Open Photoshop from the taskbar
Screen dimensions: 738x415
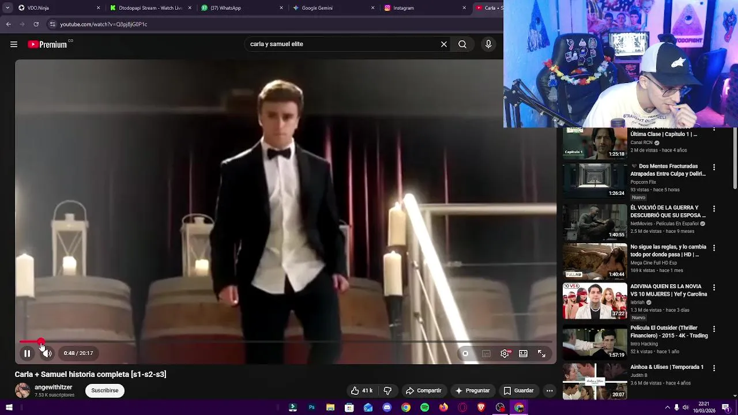[311, 408]
